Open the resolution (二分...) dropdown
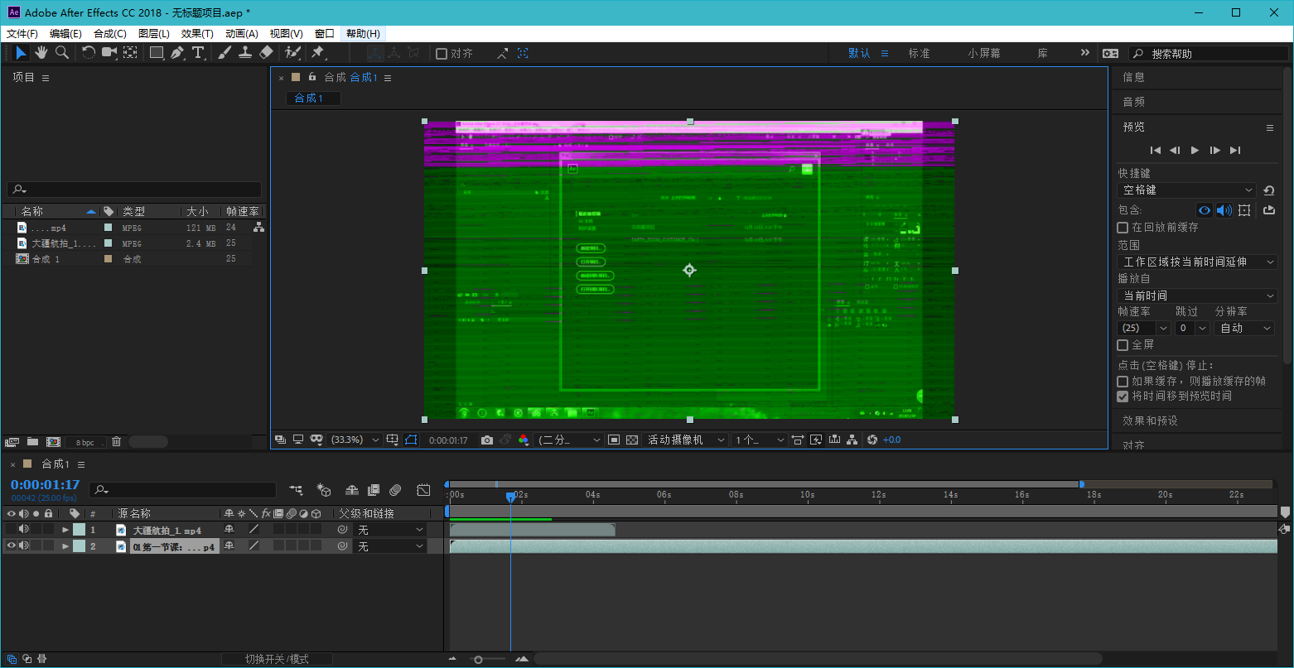 click(569, 440)
